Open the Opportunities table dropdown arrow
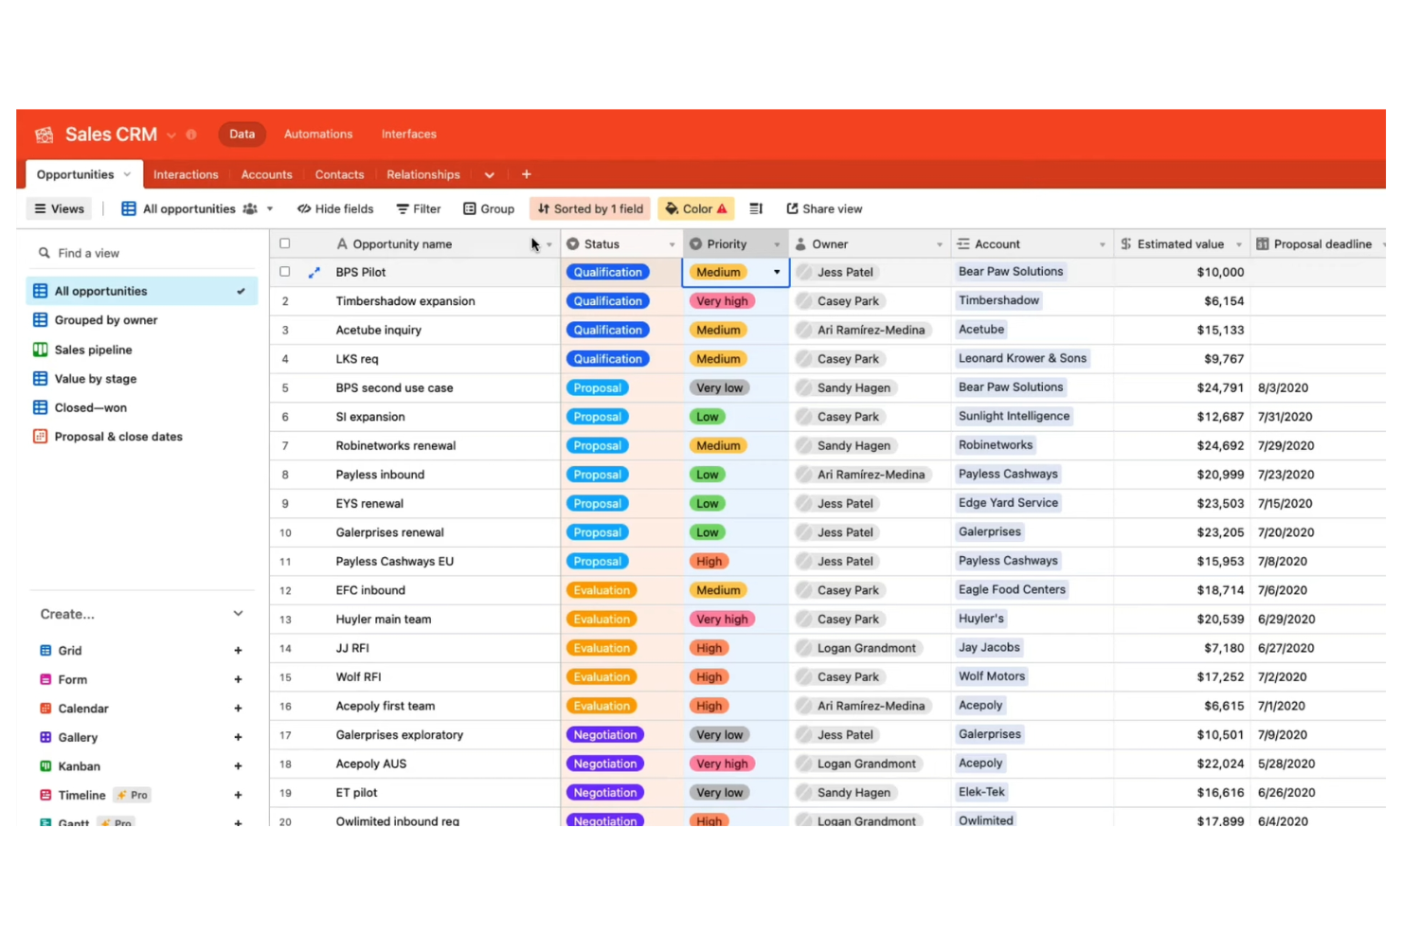 point(127,174)
